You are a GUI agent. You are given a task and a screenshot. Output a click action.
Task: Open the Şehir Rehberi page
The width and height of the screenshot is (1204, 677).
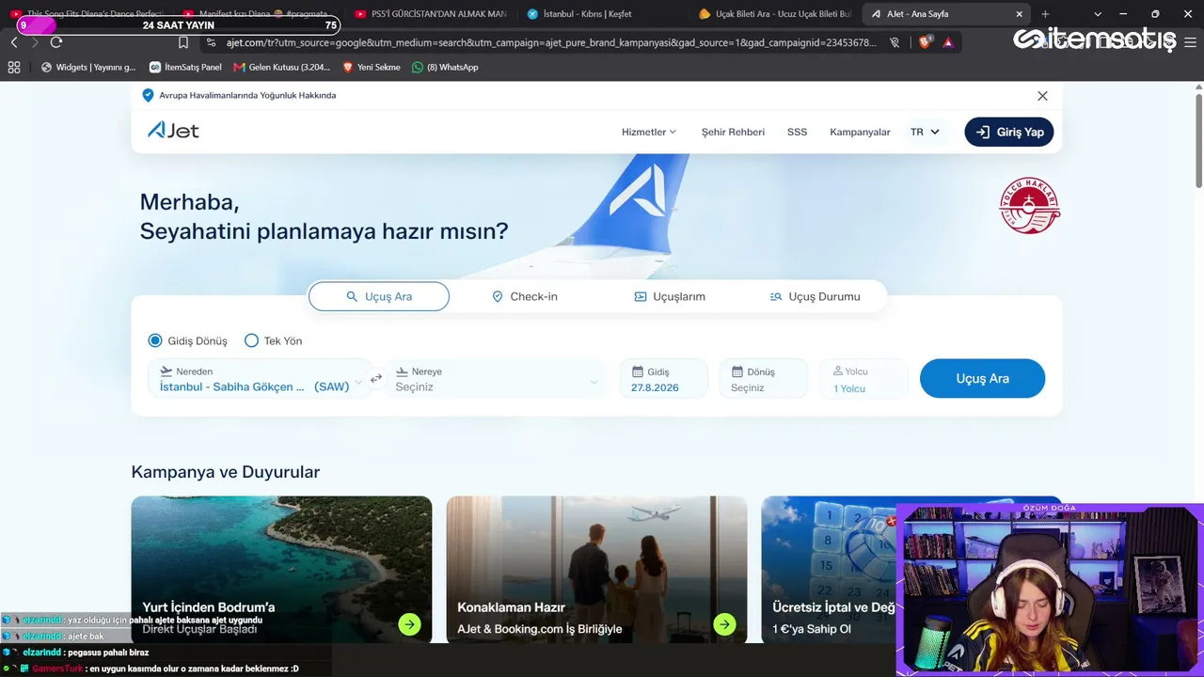pos(733,132)
